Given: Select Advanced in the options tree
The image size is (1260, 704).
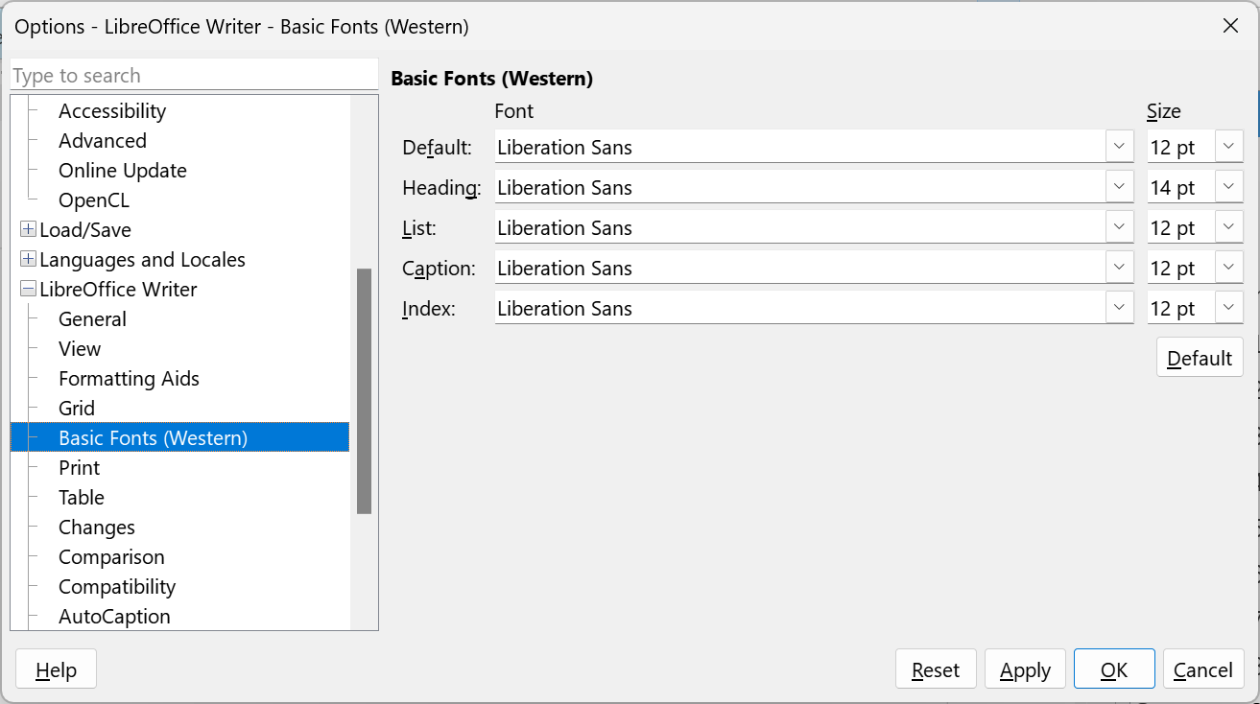Looking at the screenshot, I should [x=103, y=141].
